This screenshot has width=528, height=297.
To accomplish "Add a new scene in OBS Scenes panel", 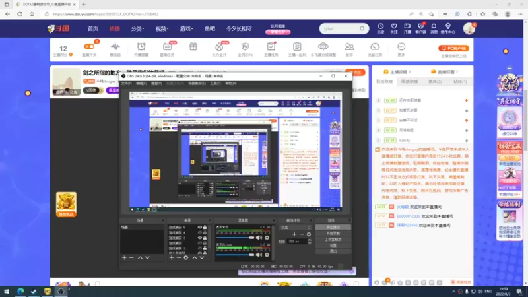I will point(124,257).
